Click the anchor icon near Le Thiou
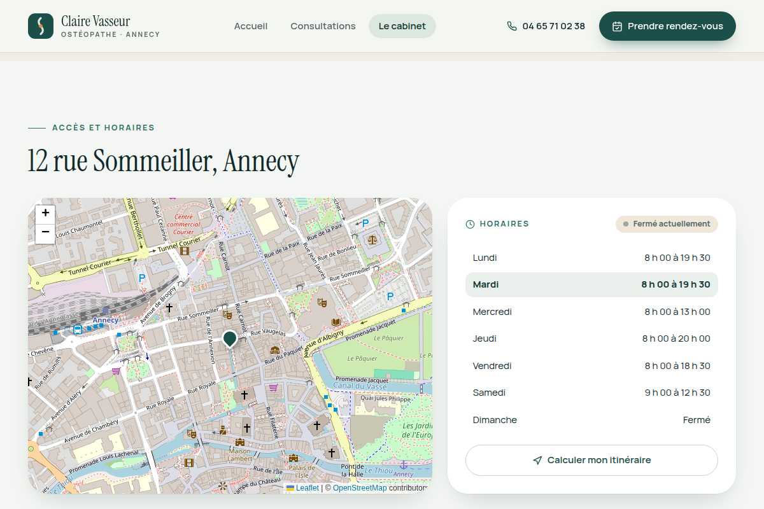The height and width of the screenshot is (509, 764). (403, 465)
